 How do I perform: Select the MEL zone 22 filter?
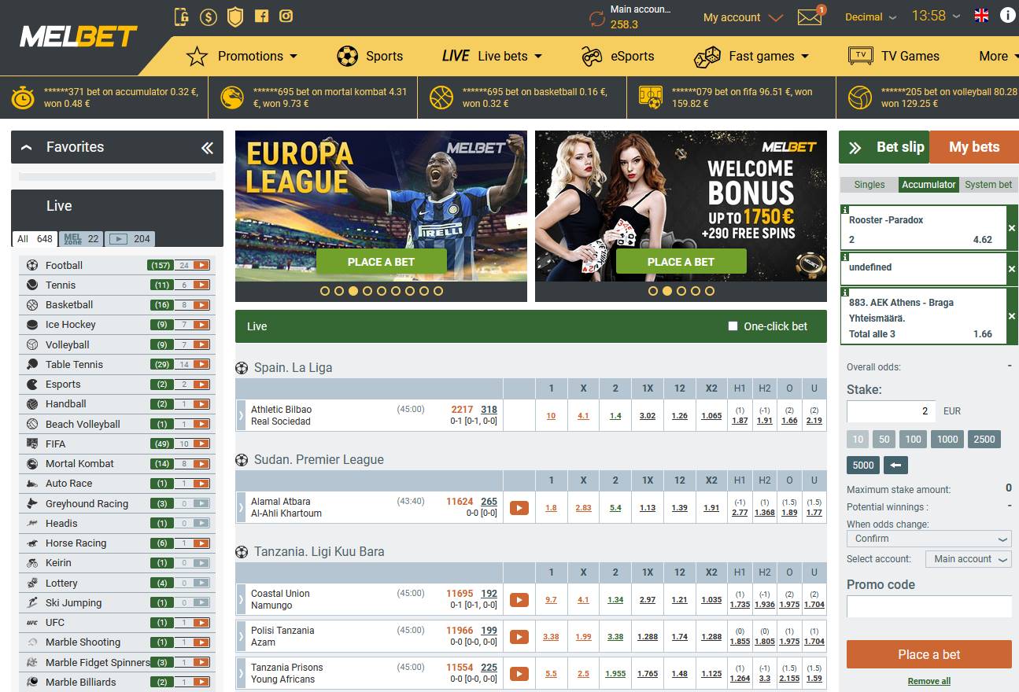coord(82,239)
